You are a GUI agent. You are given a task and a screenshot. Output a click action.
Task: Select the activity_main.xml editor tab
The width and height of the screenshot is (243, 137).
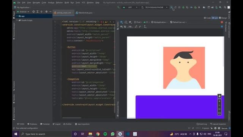[x=63, y=13]
